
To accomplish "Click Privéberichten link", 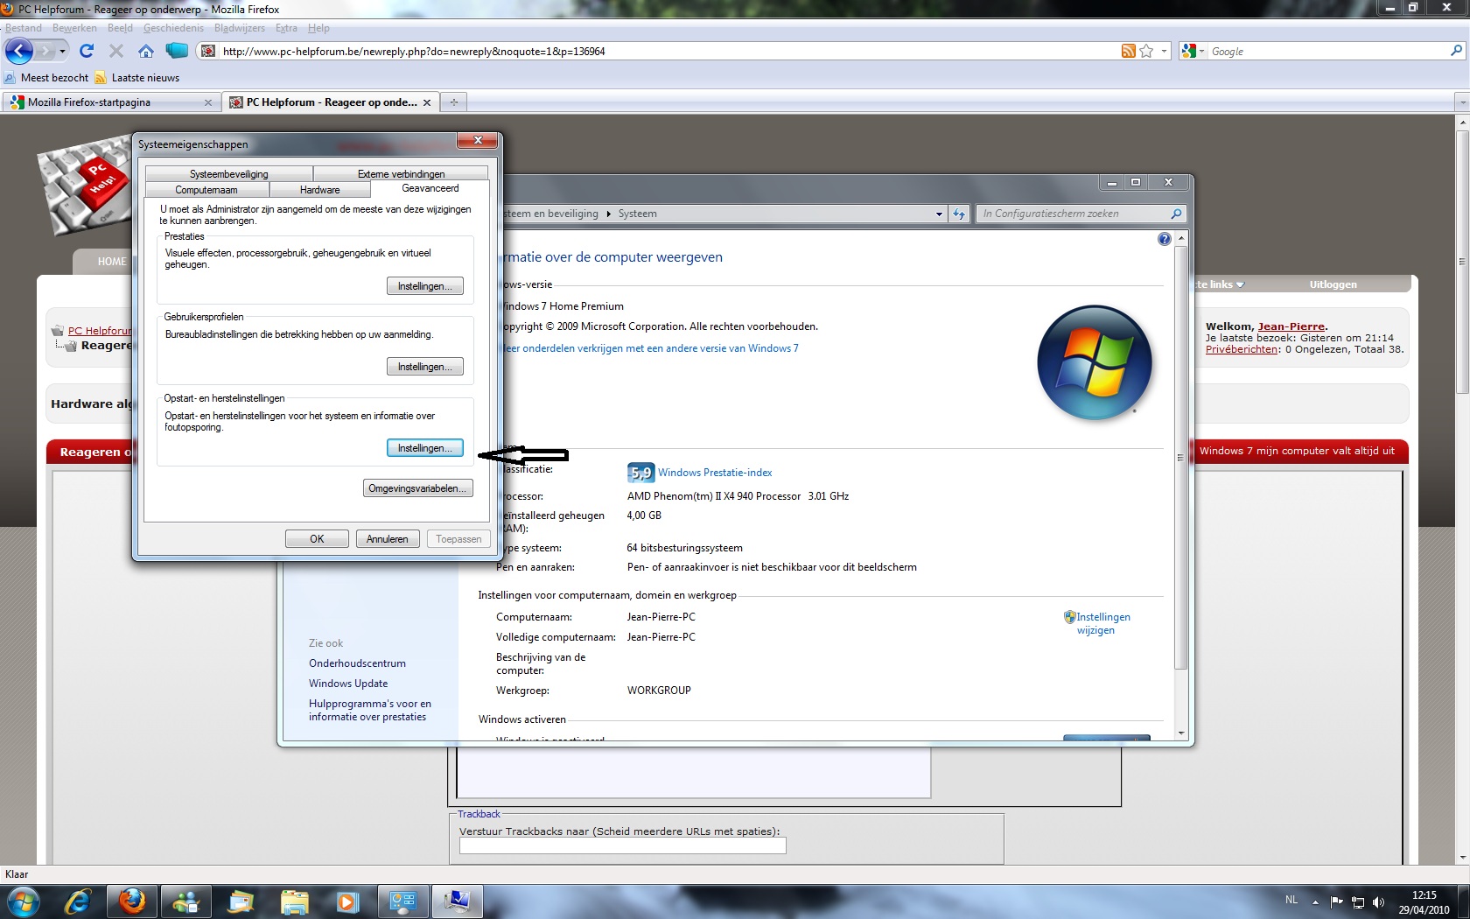I will [x=1242, y=349].
